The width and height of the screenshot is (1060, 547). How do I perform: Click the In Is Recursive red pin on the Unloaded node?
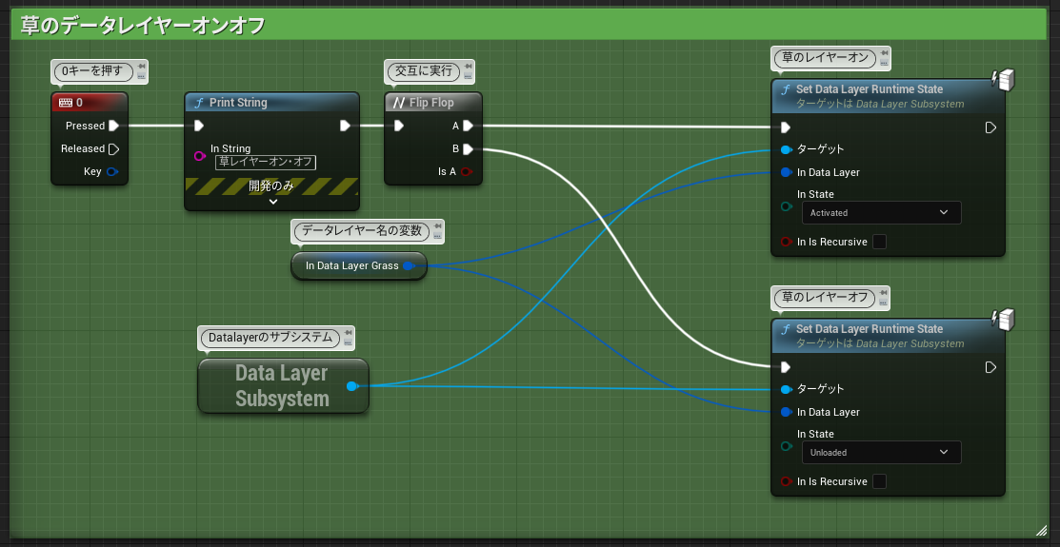pos(787,481)
